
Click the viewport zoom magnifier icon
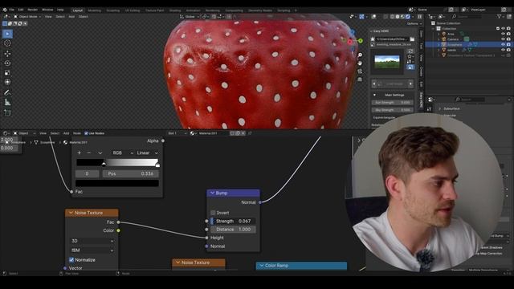[x=360, y=55]
